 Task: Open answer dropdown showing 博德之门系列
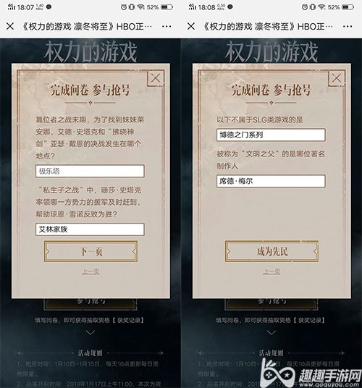(x=271, y=135)
